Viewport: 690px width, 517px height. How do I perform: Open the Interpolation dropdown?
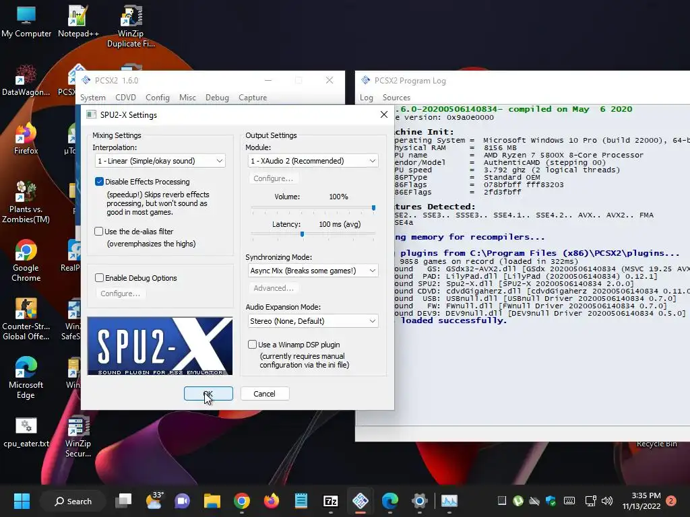[160, 161]
